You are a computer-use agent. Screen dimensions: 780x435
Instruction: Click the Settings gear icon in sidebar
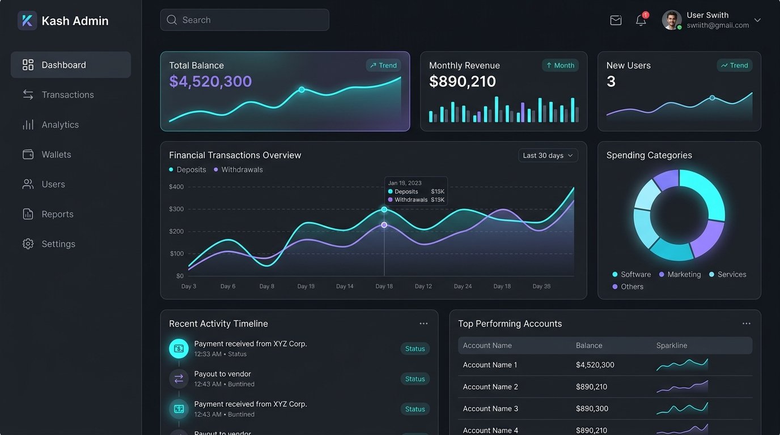coord(28,244)
